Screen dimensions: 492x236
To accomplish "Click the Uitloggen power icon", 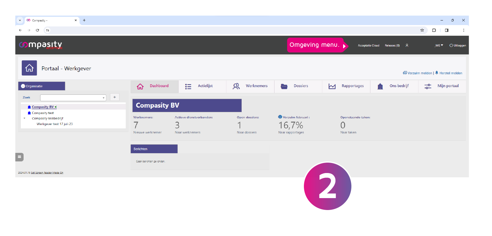I will click(x=451, y=46).
